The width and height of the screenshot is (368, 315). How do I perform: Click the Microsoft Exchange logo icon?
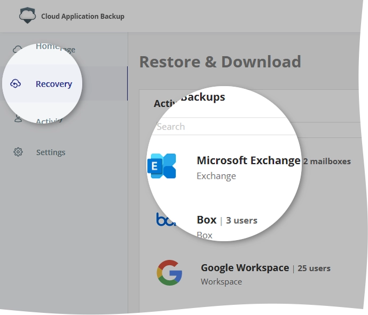point(162,166)
